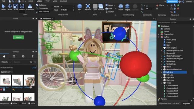Click the share icon beside username
The width and height of the screenshot is (194, 109).
[x=183, y=2]
